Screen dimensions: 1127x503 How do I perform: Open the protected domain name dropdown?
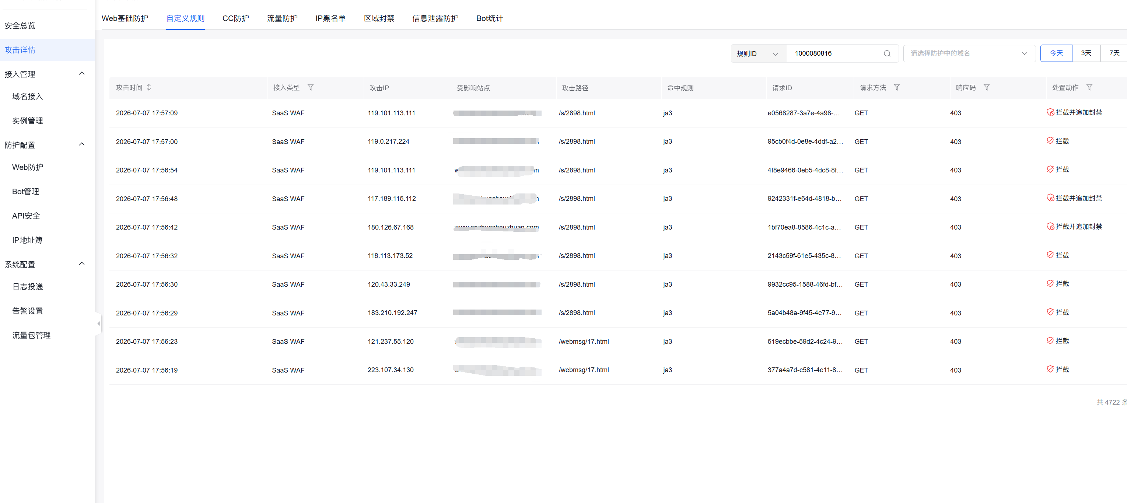click(969, 53)
